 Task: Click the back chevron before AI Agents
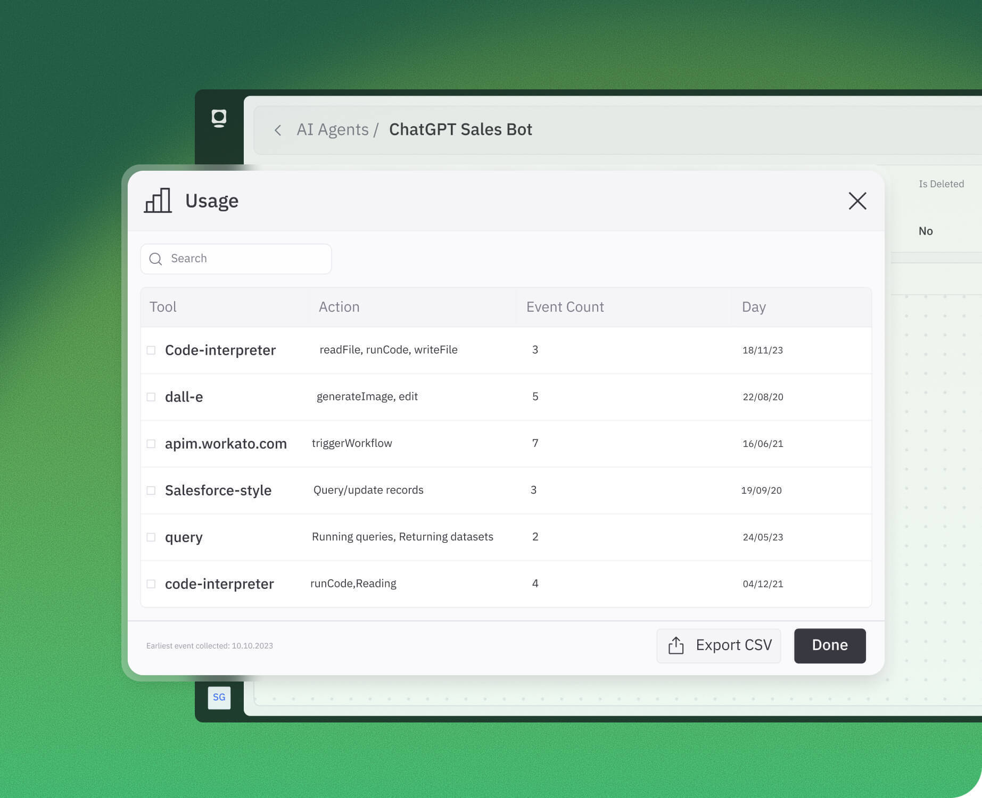coord(277,130)
